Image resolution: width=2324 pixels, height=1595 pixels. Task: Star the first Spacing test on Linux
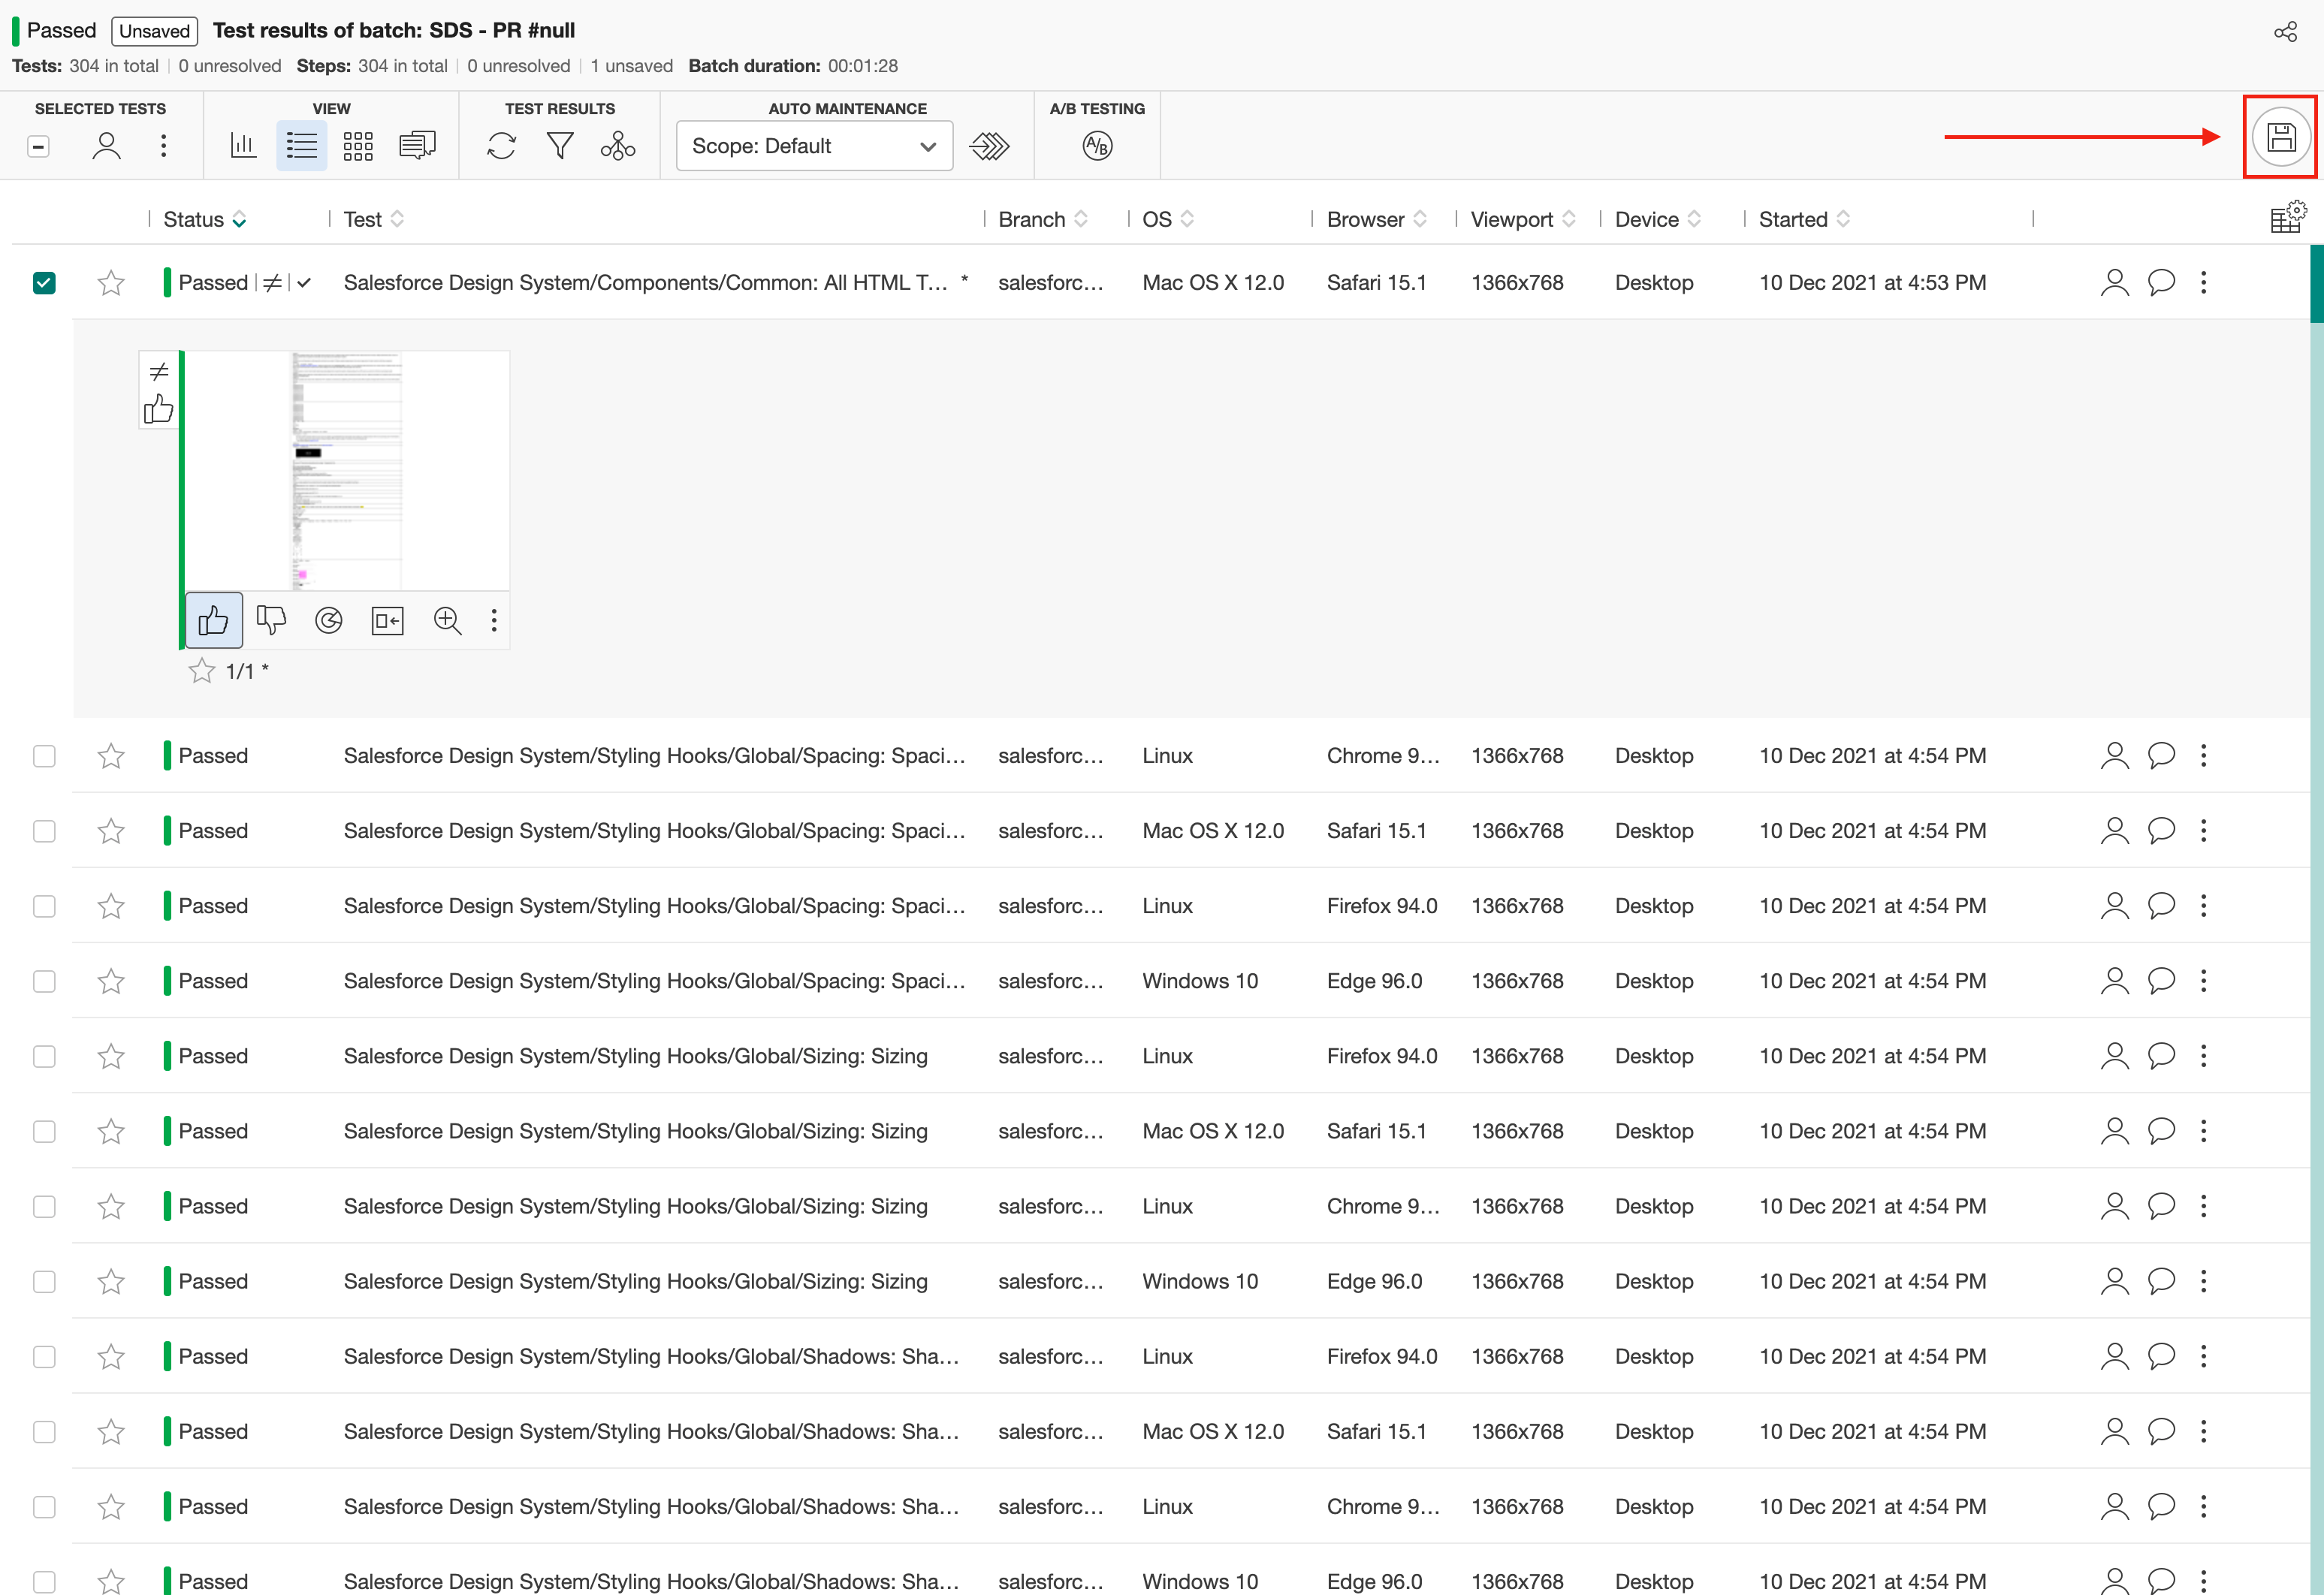(111, 756)
